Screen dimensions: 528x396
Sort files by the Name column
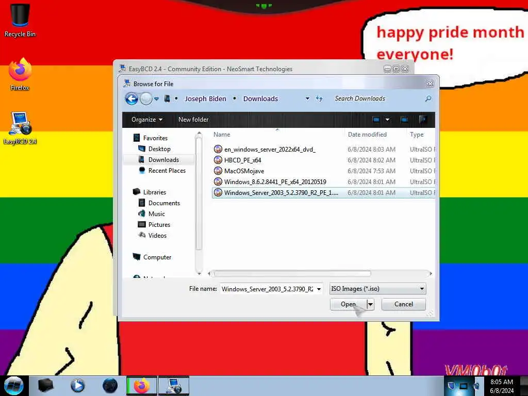tap(222, 135)
